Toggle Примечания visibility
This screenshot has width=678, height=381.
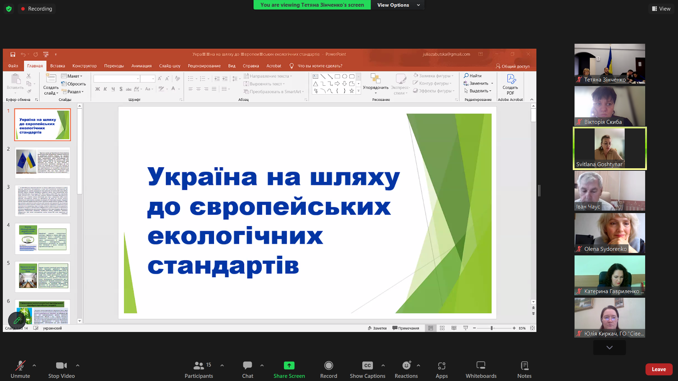[405, 328]
